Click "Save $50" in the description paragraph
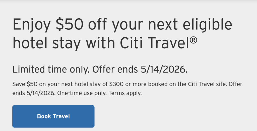The height and width of the screenshot is (131, 257). [23, 84]
